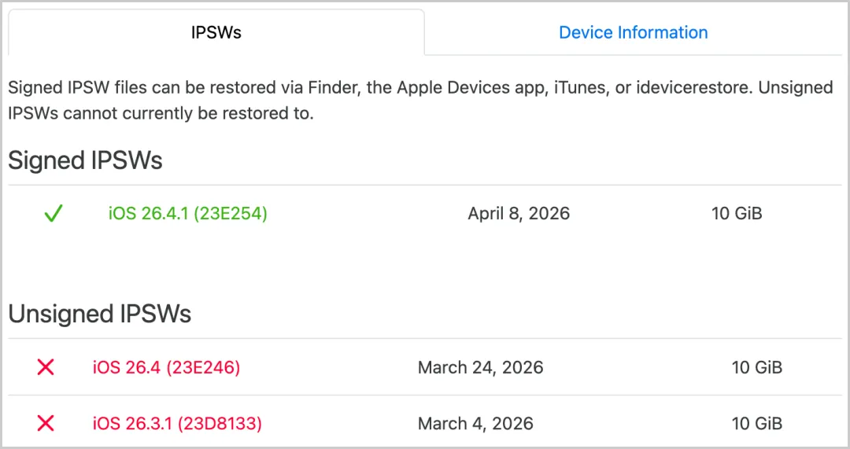Click the Unsigned IPSWs heading
The height and width of the screenshot is (449, 850).
pyautogui.click(x=100, y=315)
